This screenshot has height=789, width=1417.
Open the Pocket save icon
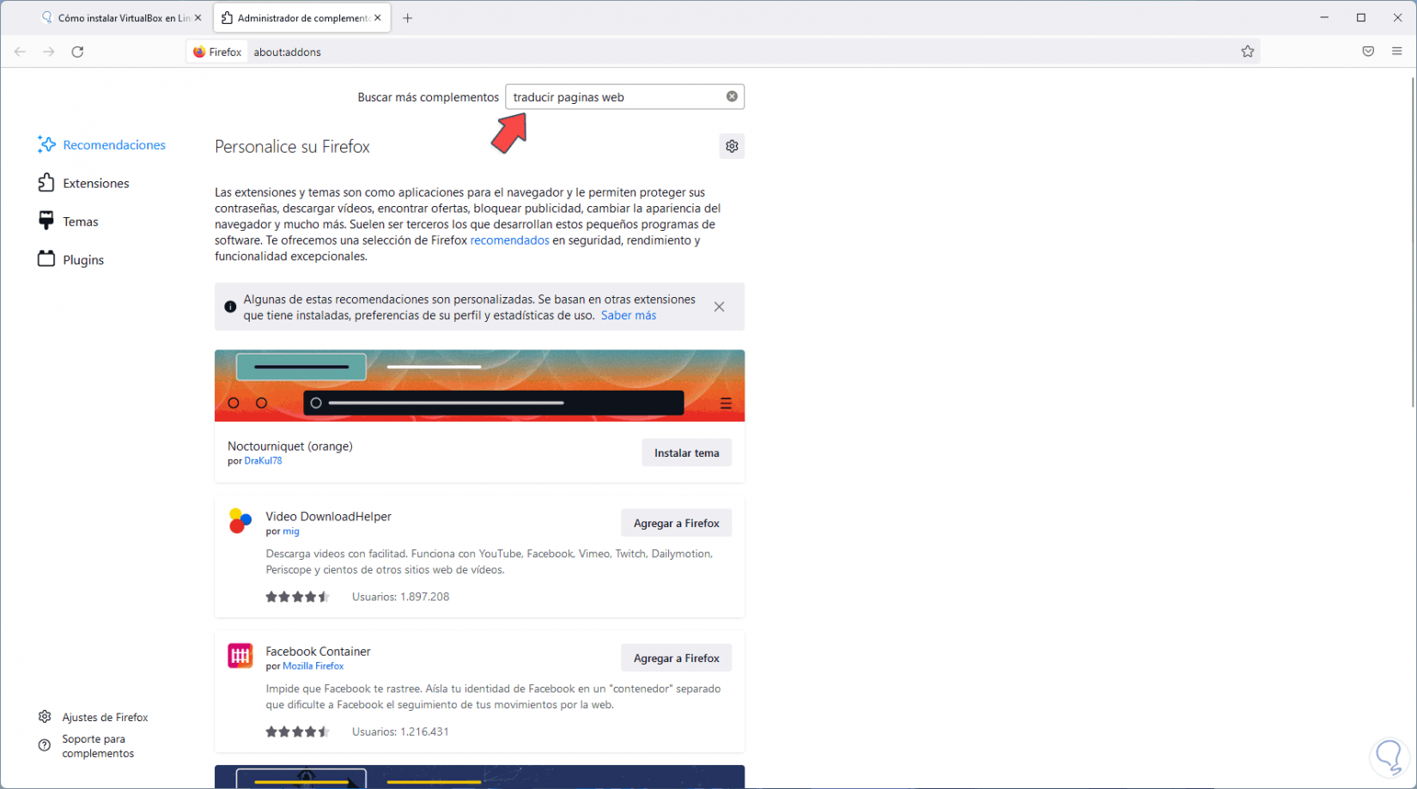click(1368, 52)
